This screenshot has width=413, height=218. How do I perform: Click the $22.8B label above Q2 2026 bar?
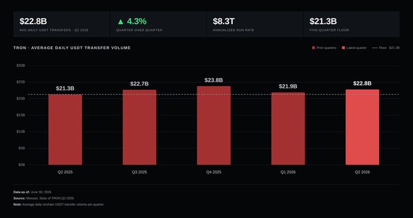(x=362, y=84)
